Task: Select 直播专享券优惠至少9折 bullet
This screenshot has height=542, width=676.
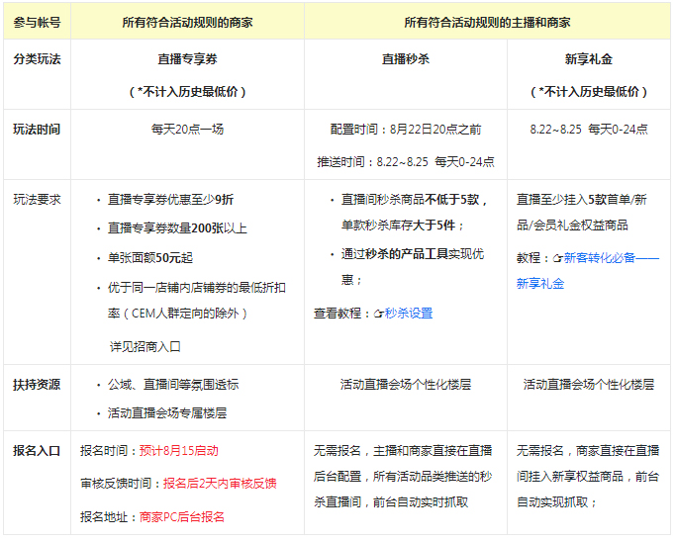Action: pos(170,200)
